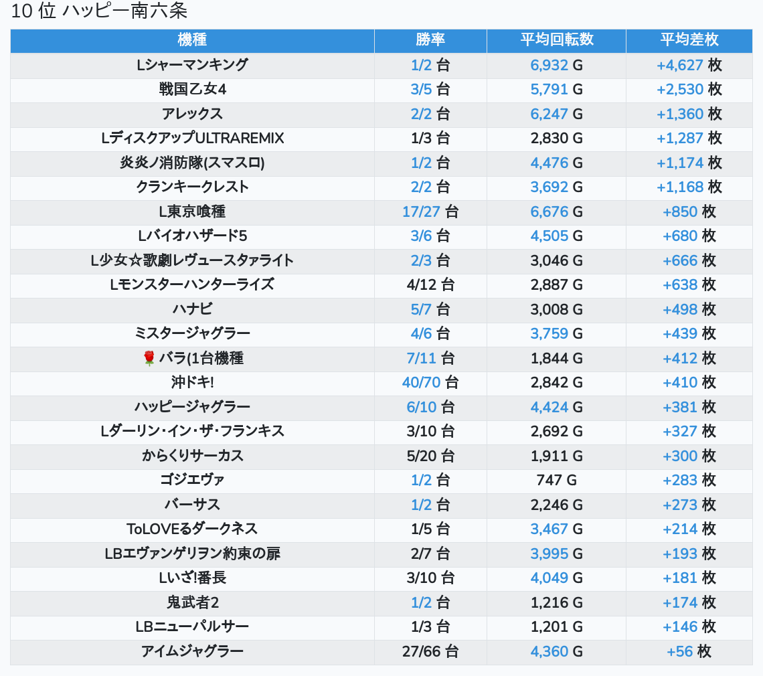The height and width of the screenshot is (676, 763).
Task: Click the +2,530 枚 difference value
Action: pyautogui.click(x=689, y=89)
